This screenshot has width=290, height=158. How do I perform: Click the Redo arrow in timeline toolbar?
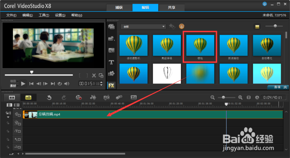[x=64, y=97]
